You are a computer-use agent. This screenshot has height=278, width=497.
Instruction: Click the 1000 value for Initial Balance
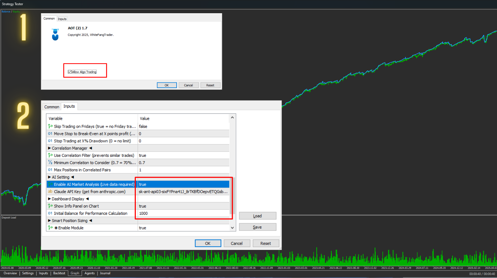184,213
